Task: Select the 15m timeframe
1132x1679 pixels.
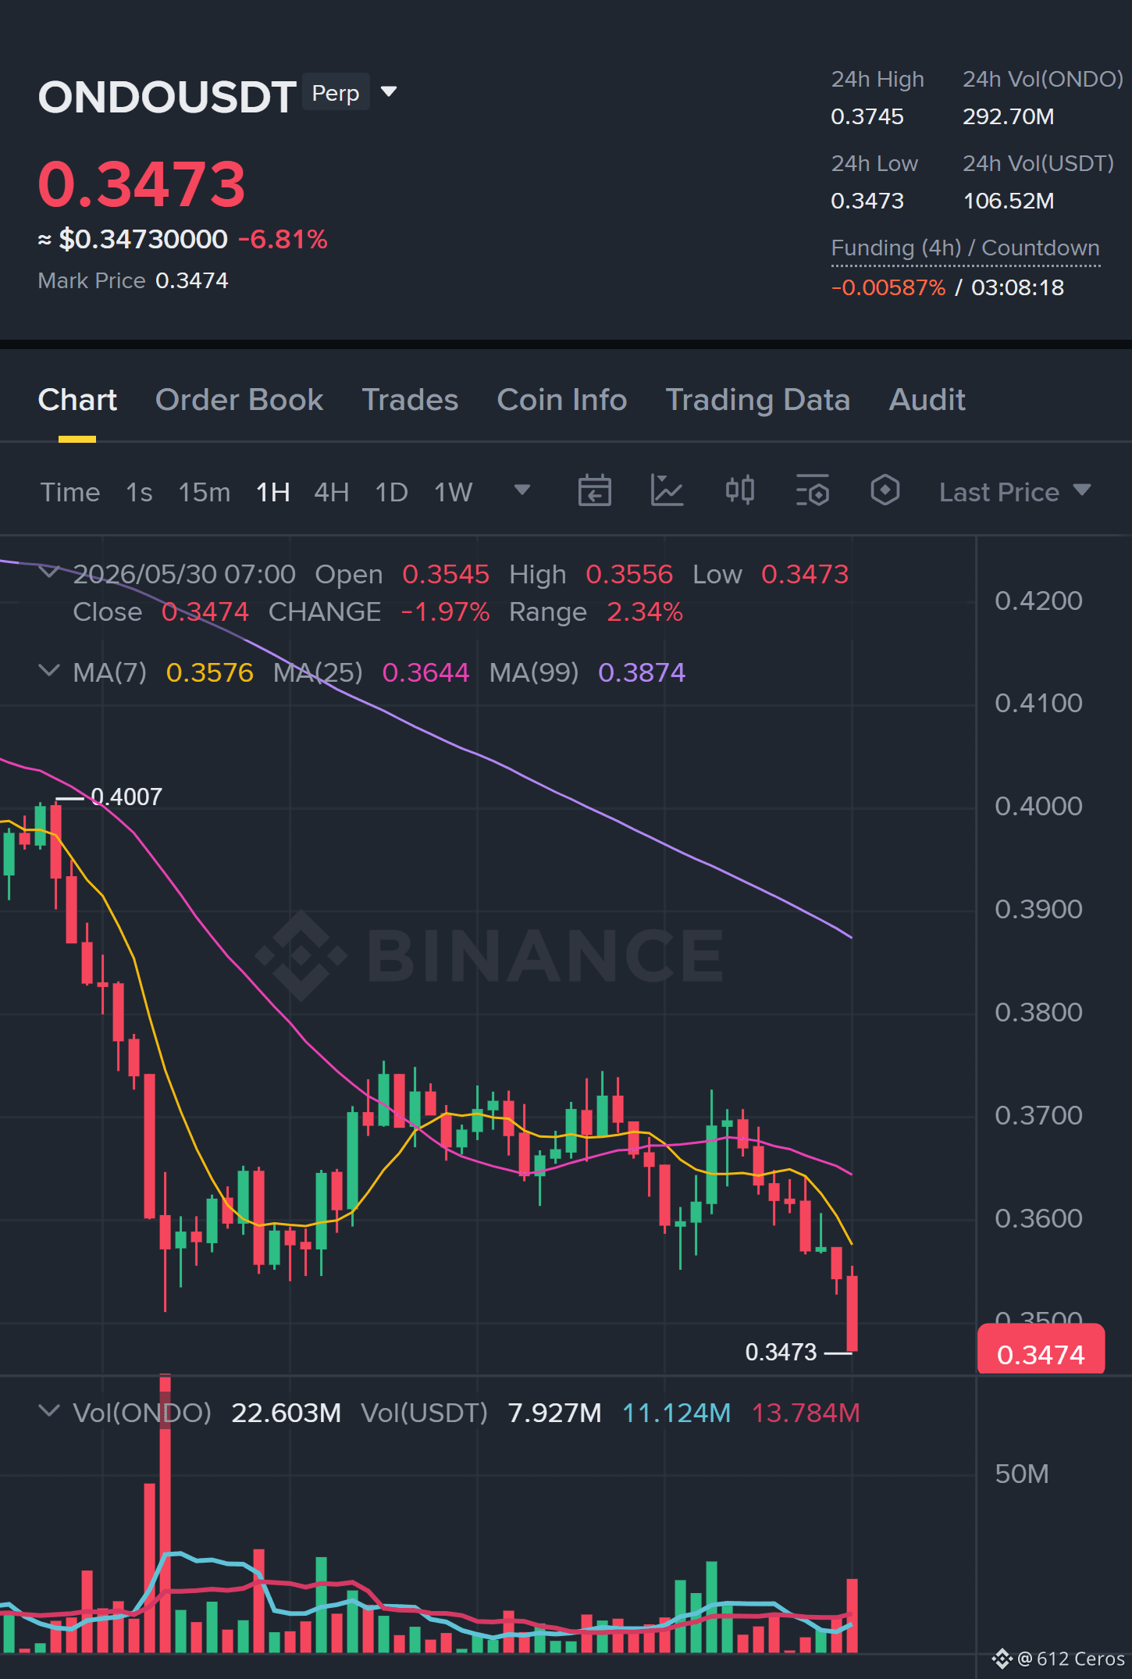Action: (204, 493)
